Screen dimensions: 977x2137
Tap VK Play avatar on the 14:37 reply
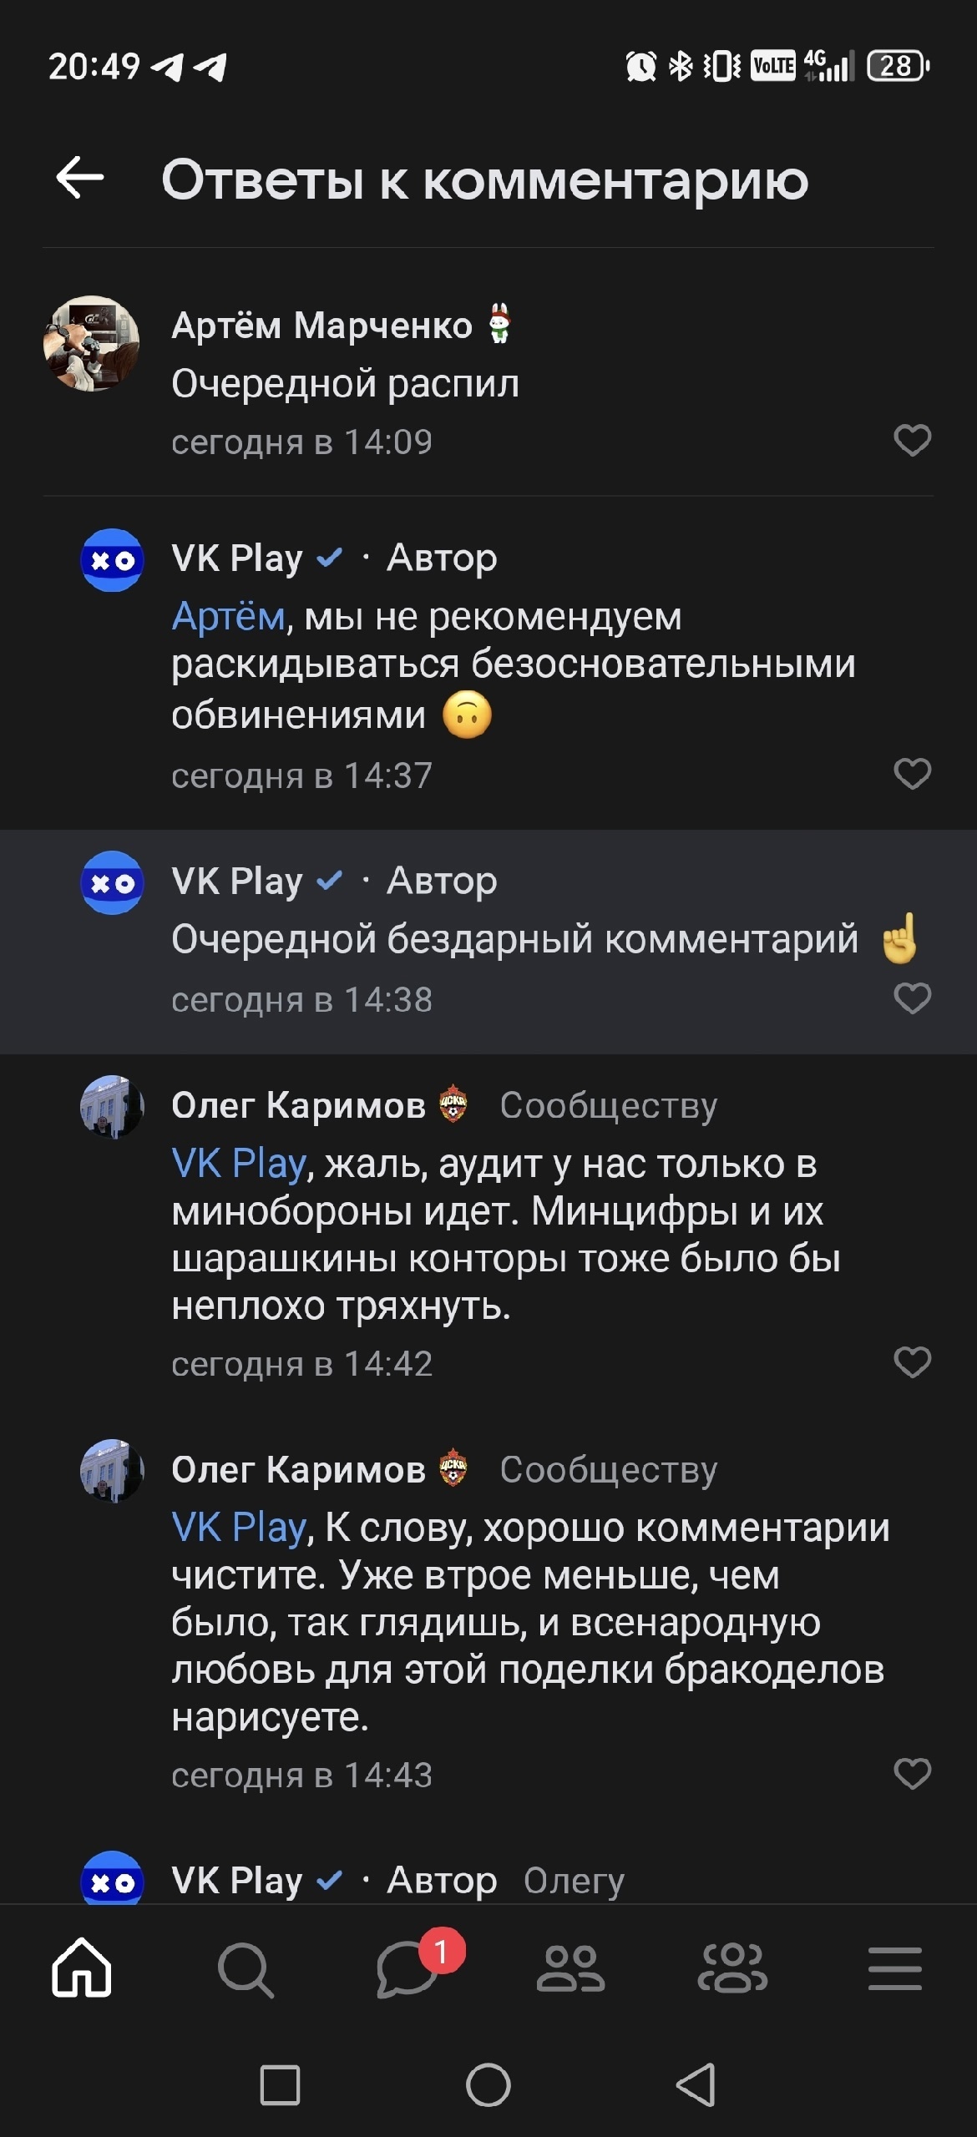(112, 560)
